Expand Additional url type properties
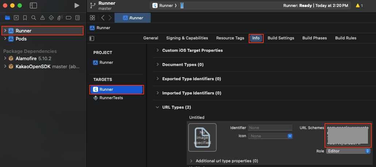The height and width of the screenshot is (167, 376). point(191,161)
